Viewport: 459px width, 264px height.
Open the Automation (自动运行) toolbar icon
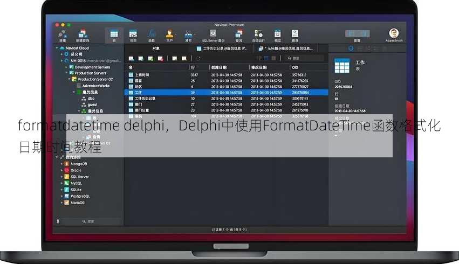click(258, 36)
